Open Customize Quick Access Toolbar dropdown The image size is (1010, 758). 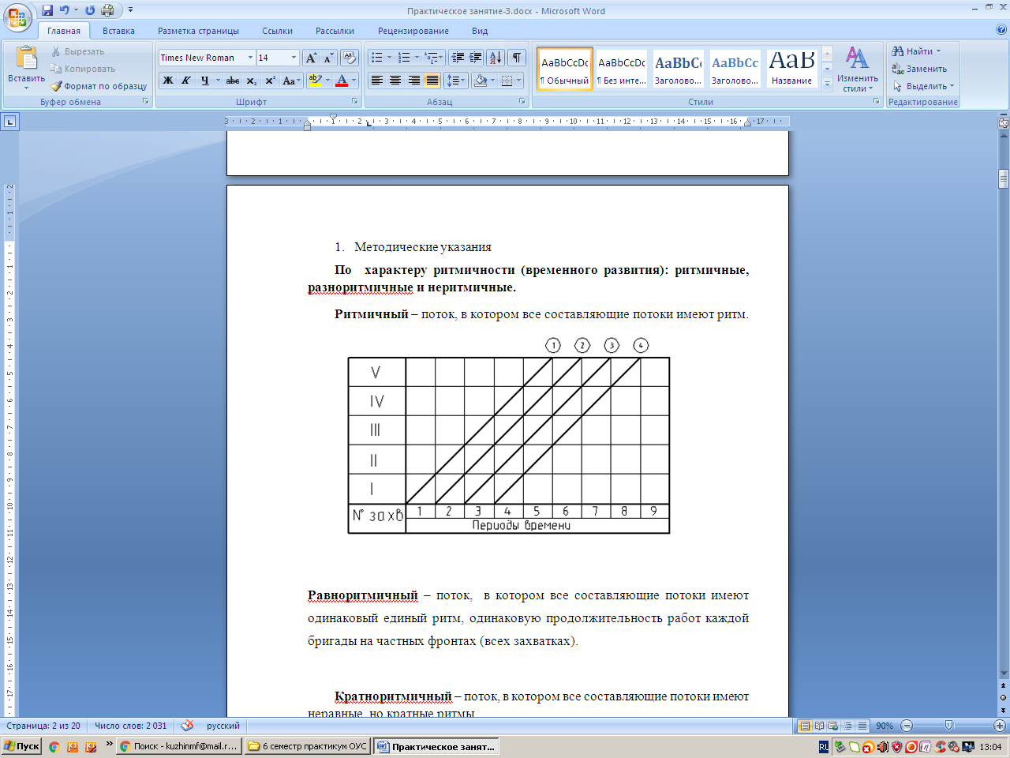pos(130,10)
